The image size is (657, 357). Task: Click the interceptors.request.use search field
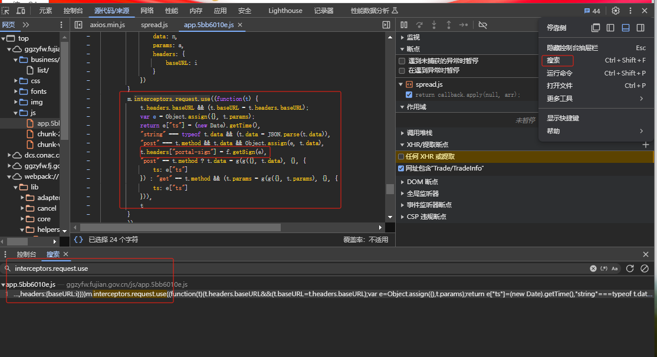pos(300,268)
